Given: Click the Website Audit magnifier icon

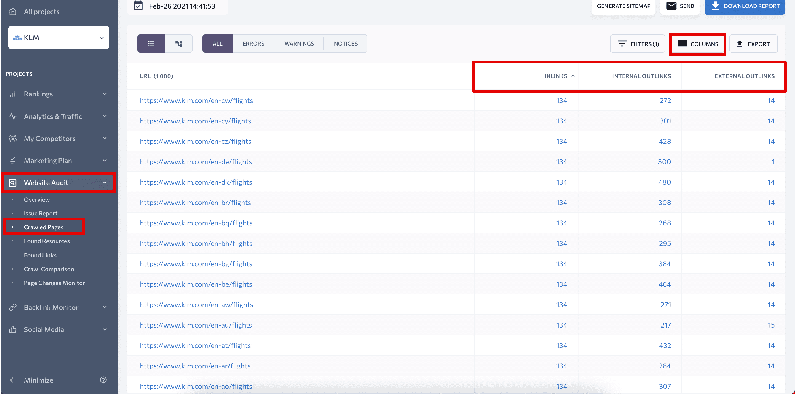Looking at the screenshot, I should [13, 183].
